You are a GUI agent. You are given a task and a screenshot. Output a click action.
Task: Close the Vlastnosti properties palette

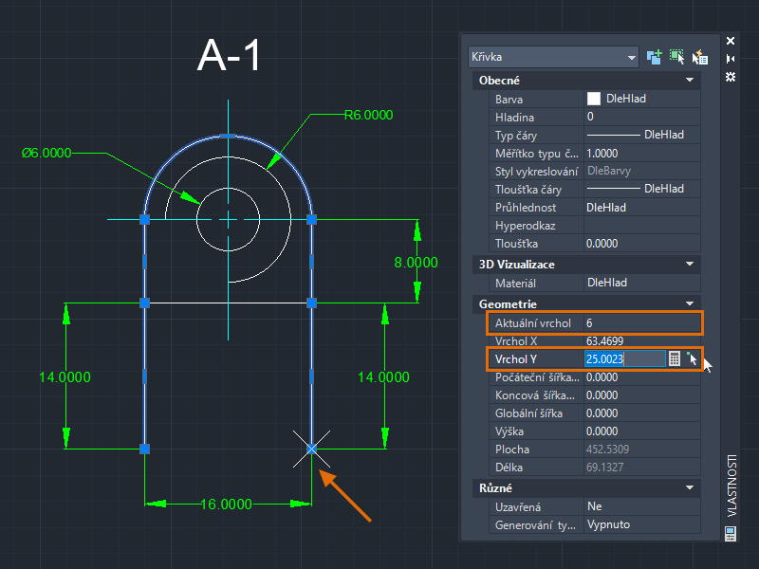(731, 41)
